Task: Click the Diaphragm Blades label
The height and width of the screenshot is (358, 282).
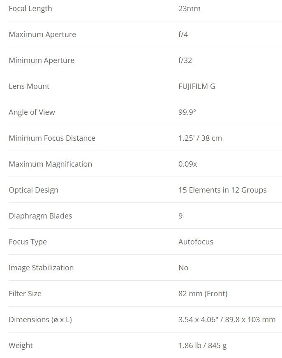Action: point(40,216)
